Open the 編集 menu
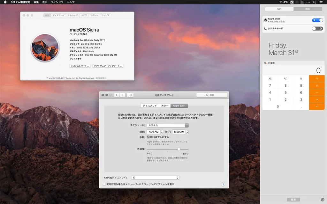Viewport: 327px width, 204px height. tap(36, 2)
